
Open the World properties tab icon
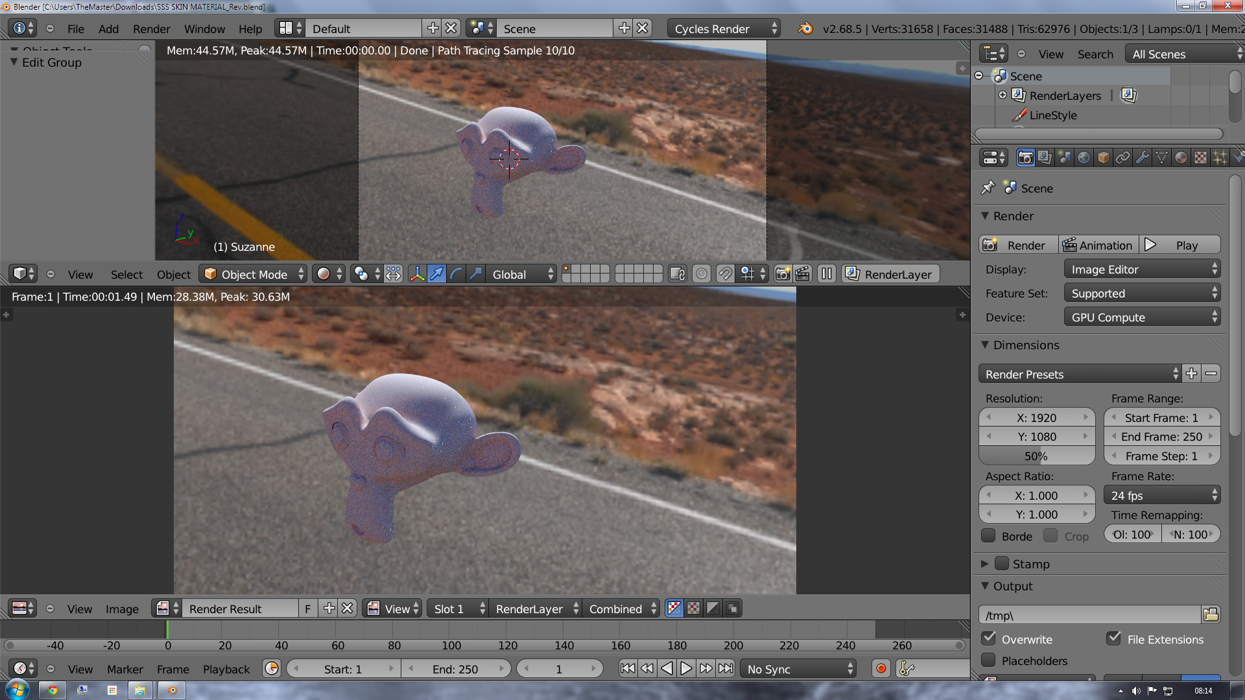pos(1084,157)
